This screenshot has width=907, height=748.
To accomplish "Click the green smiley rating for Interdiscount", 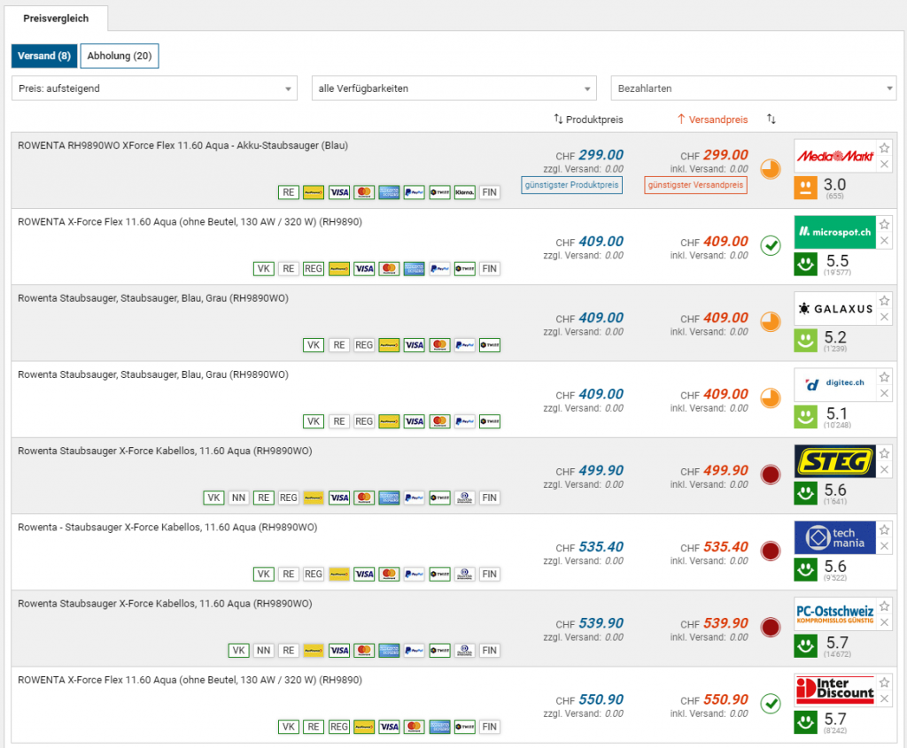I will click(x=805, y=721).
